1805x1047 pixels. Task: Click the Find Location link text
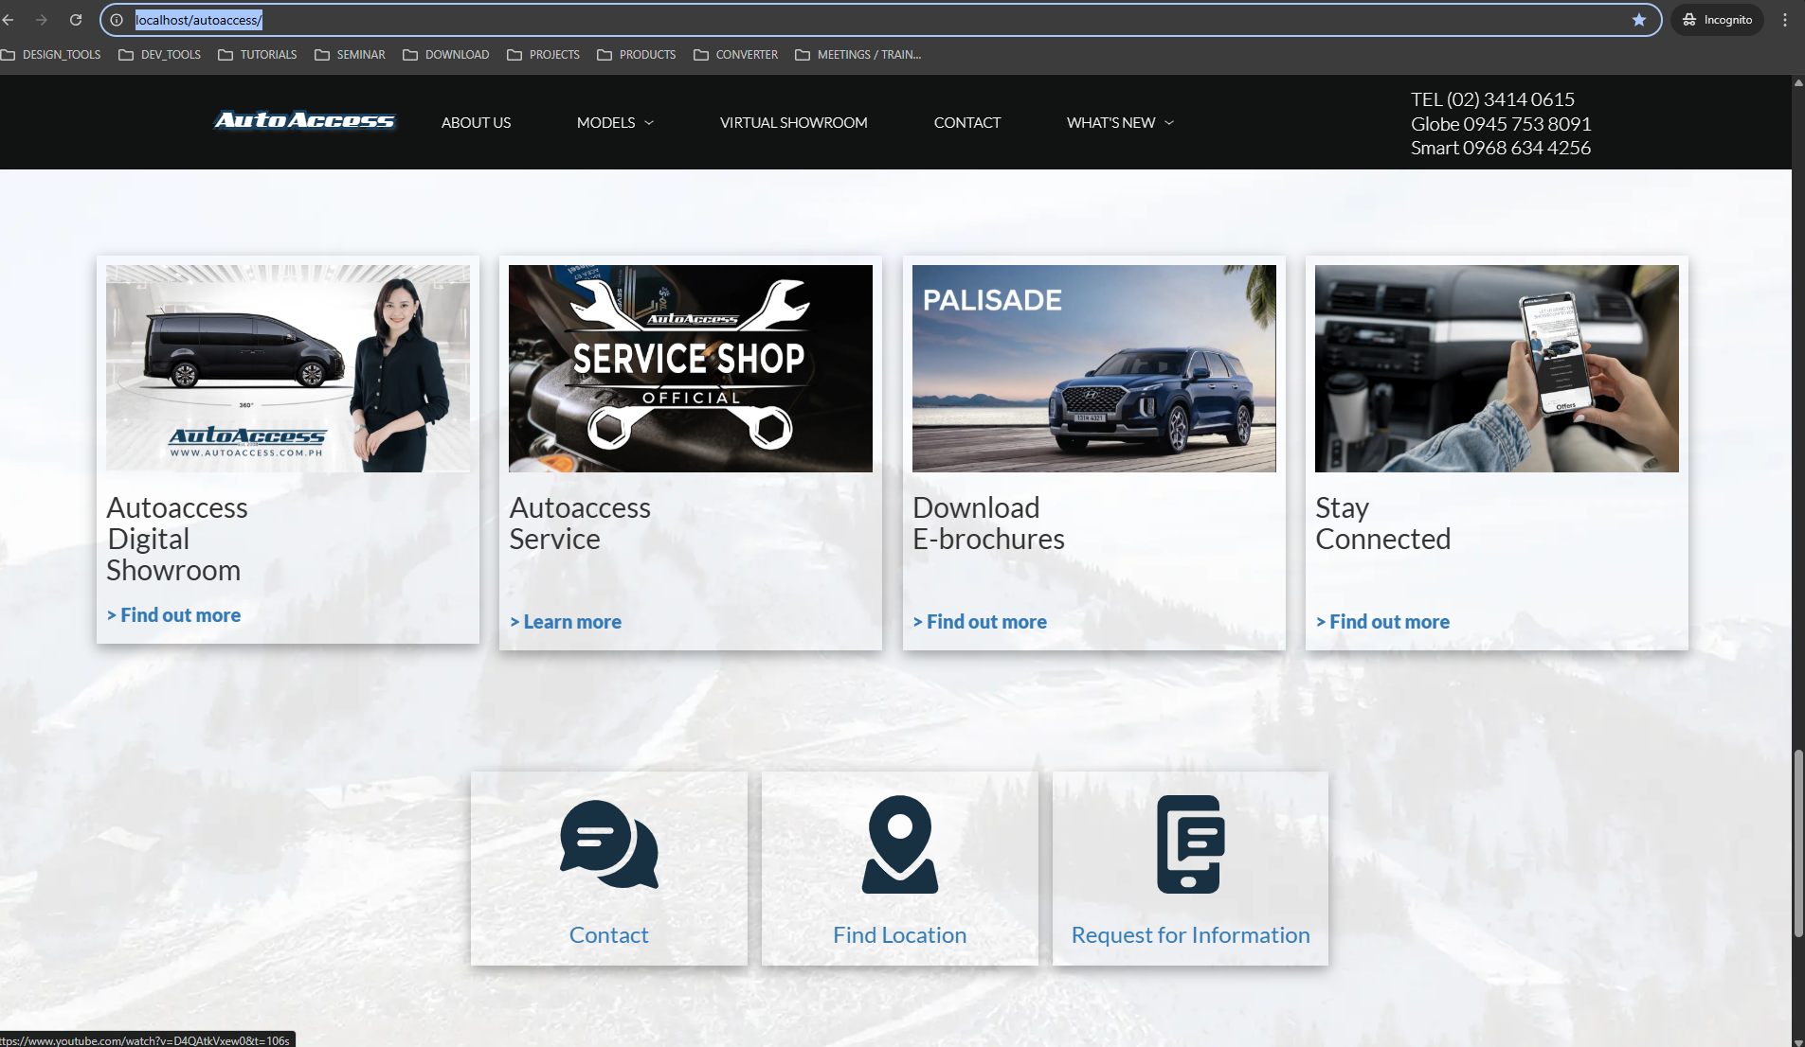click(900, 935)
